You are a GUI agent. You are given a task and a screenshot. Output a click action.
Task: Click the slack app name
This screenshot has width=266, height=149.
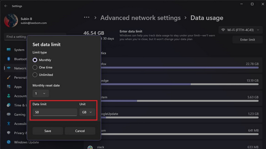coord(101,147)
